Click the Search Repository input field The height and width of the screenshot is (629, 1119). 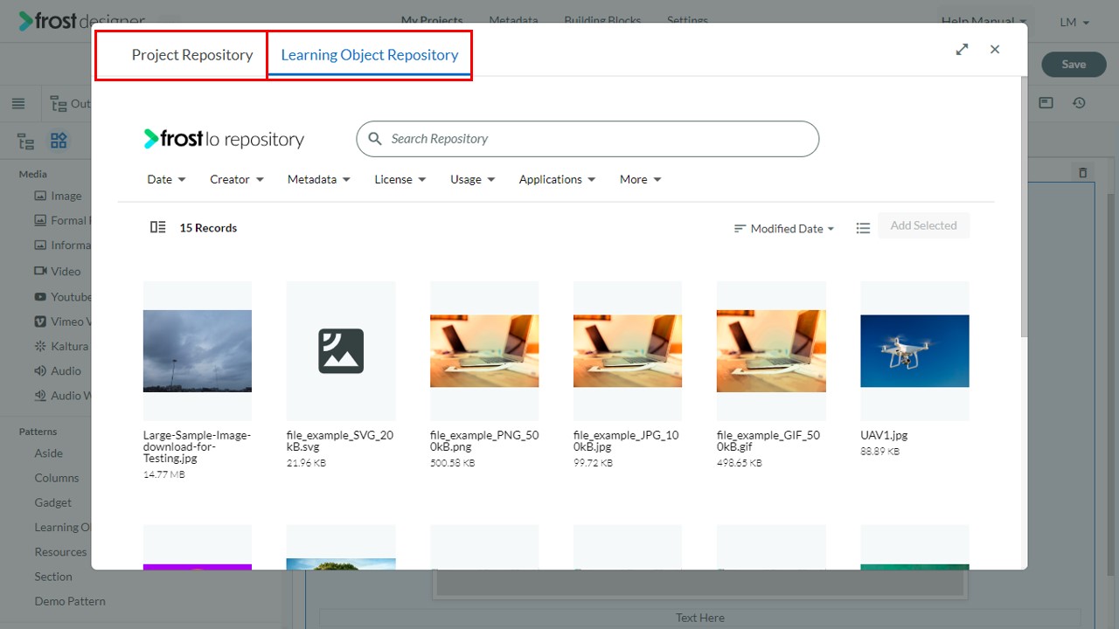click(x=587, y=139)
